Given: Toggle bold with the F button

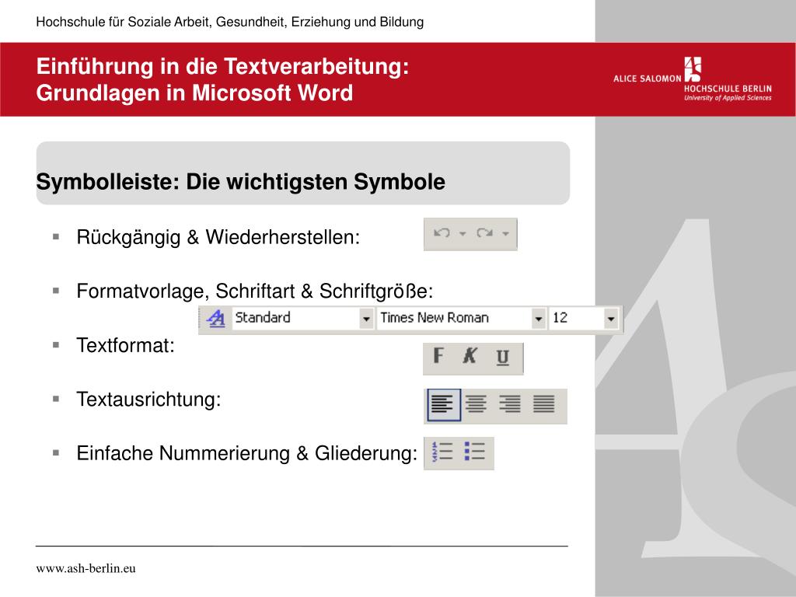Looking at the screenshot, I should (x=438, y=356).
